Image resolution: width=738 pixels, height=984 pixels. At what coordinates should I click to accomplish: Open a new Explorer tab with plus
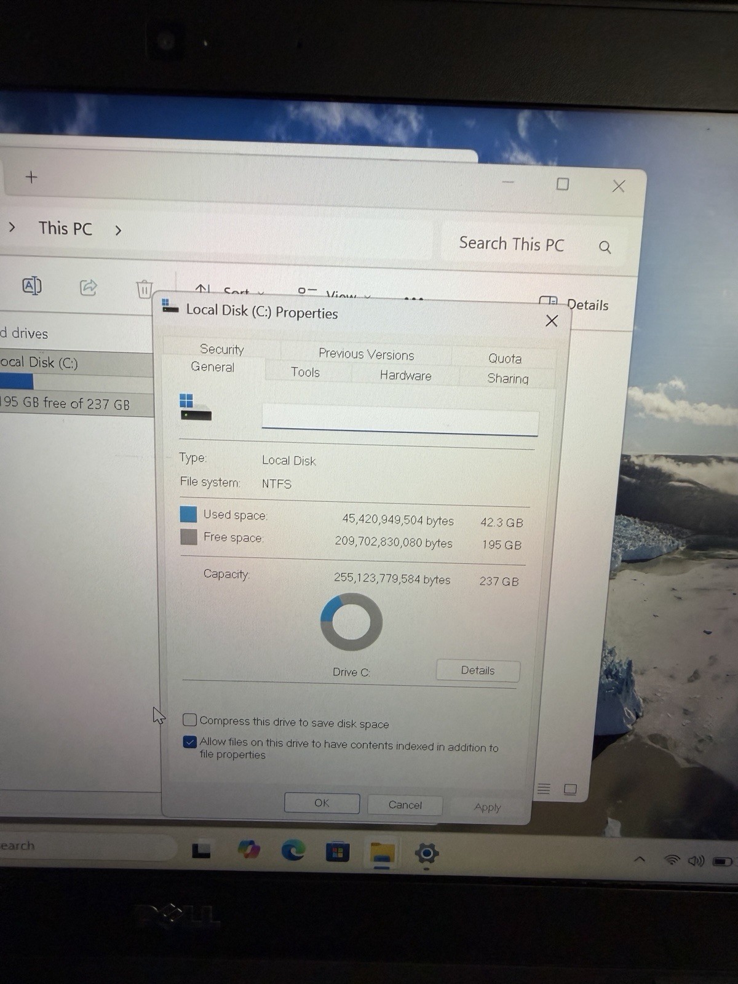[x=31, y=177]
